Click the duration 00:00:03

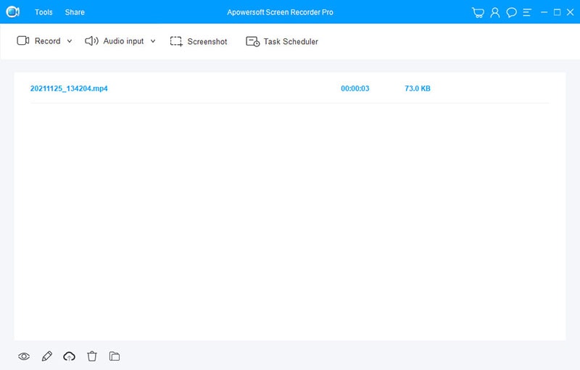355,88
